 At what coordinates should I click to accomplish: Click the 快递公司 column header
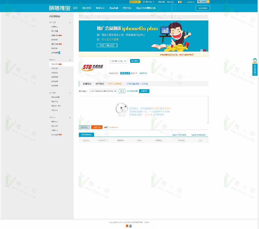pyautogui.click(x=86, y=140)
